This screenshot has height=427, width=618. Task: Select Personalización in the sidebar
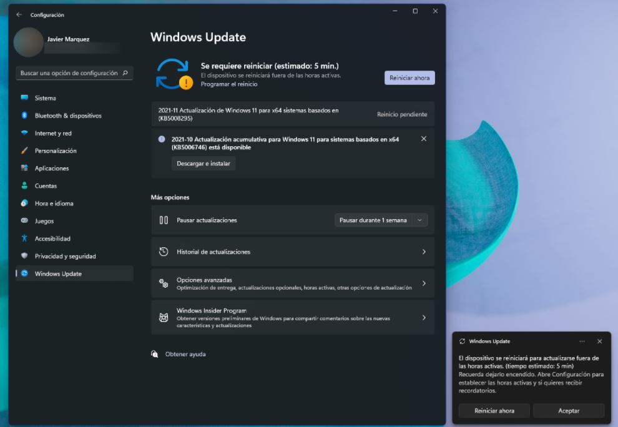point(74,150)
